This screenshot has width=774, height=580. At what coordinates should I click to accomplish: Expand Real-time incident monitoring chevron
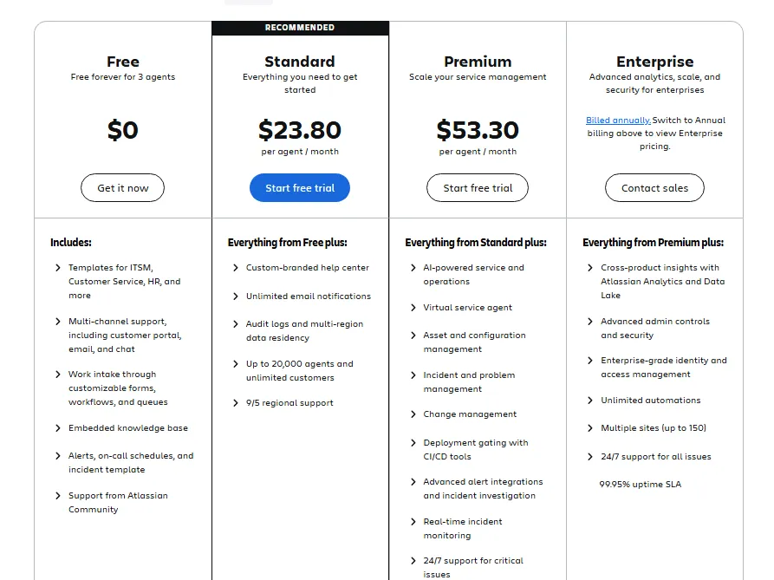pos(413,522)
